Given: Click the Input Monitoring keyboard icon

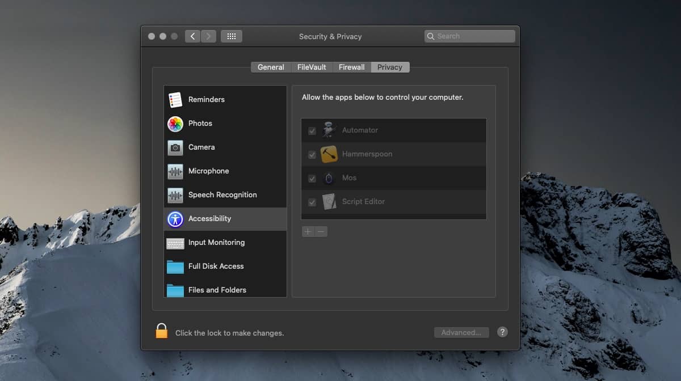Looking at the screenshot, I should click(175, 243).
